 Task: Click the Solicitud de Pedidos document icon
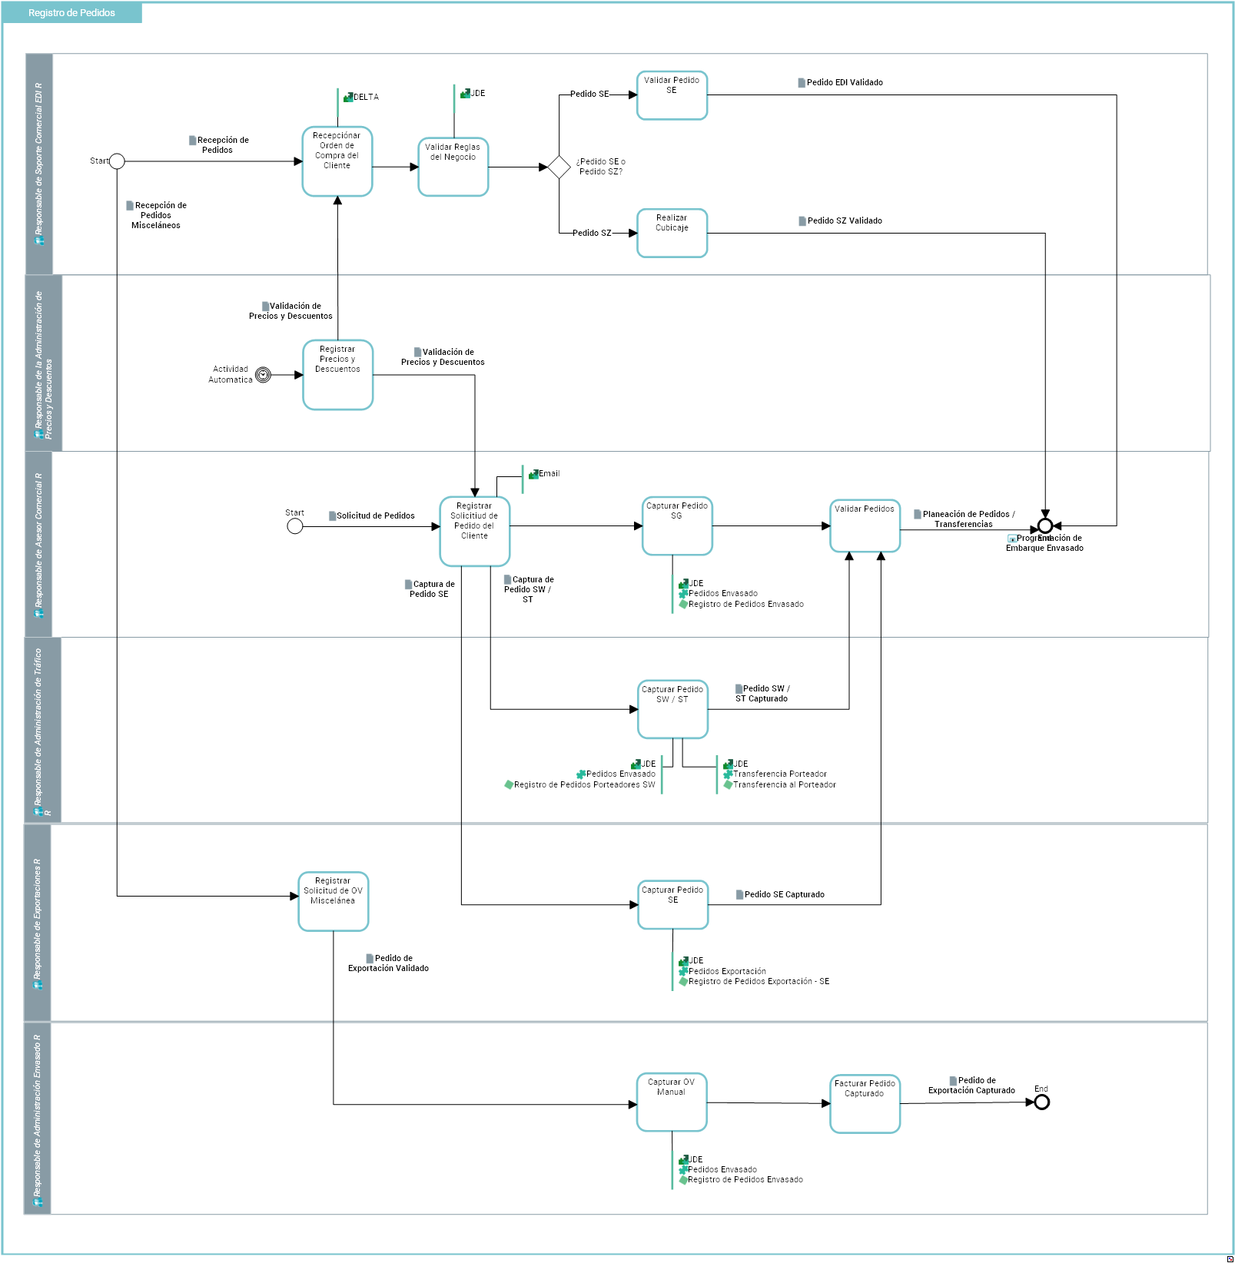(332, 516)
